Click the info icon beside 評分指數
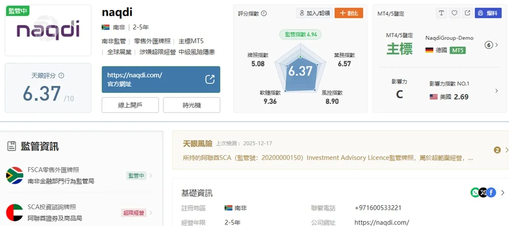Image resolution: width=509 pixels, height=226 pixels. click(264, 13)
